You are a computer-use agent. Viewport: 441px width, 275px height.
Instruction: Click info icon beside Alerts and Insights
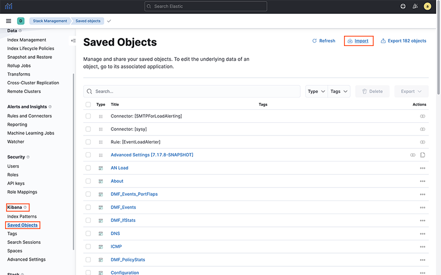50,107
